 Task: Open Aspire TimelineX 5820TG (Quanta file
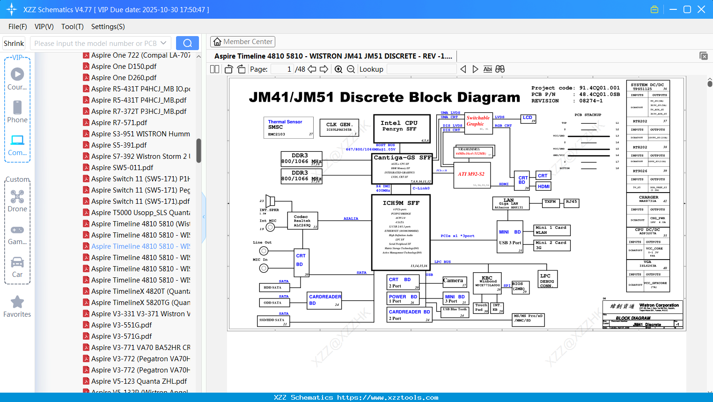pos(141,303)
